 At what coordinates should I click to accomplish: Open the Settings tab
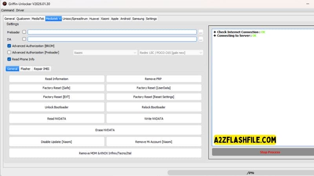pos(151,18)
